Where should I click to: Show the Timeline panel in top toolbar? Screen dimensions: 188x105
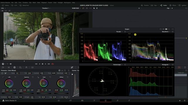[x=145, y=5]
